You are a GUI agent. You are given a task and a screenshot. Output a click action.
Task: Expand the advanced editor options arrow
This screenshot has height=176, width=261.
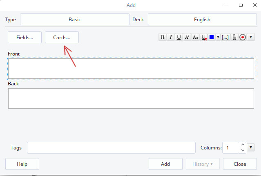pos(251,37)
